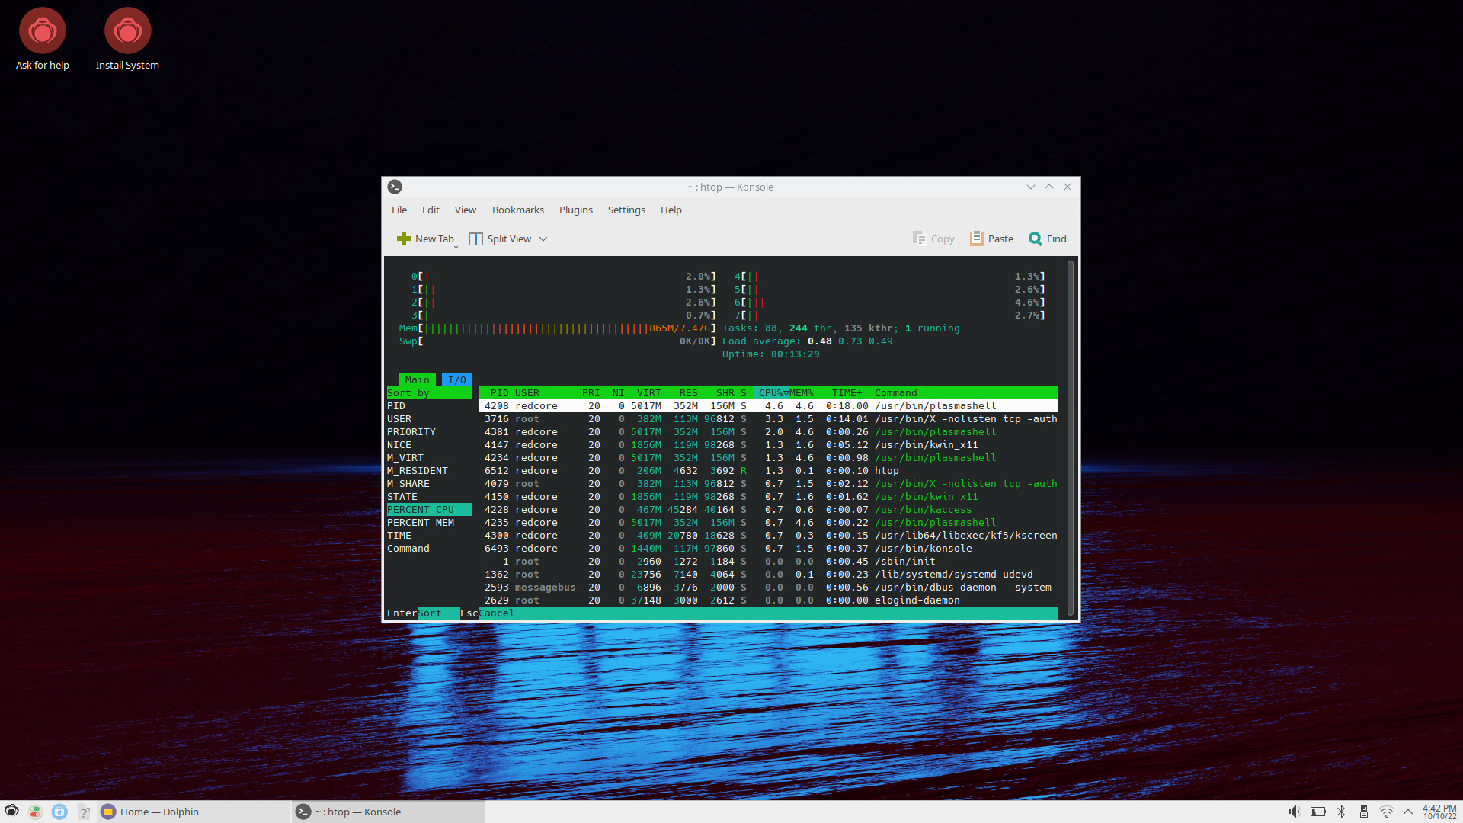Open the Install System desktop icon
Screen dimensions: 1463x823
tap(127, 31)
